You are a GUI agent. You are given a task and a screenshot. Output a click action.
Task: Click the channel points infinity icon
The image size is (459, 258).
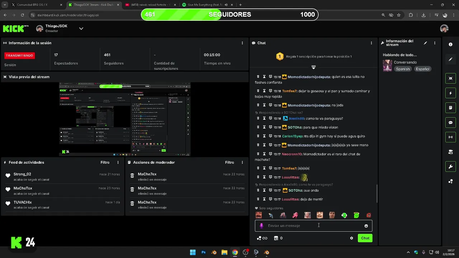[x=262, y=238]
